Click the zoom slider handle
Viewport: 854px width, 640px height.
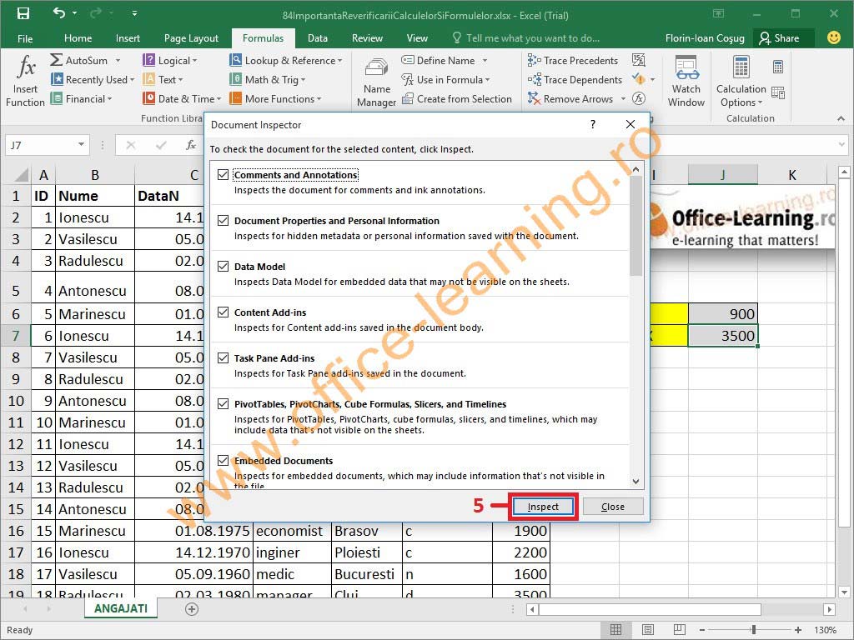[754, 630]
